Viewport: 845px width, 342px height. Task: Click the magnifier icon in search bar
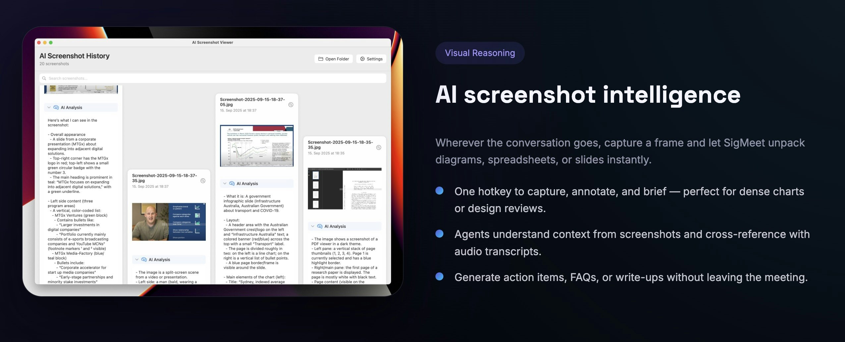44,78
